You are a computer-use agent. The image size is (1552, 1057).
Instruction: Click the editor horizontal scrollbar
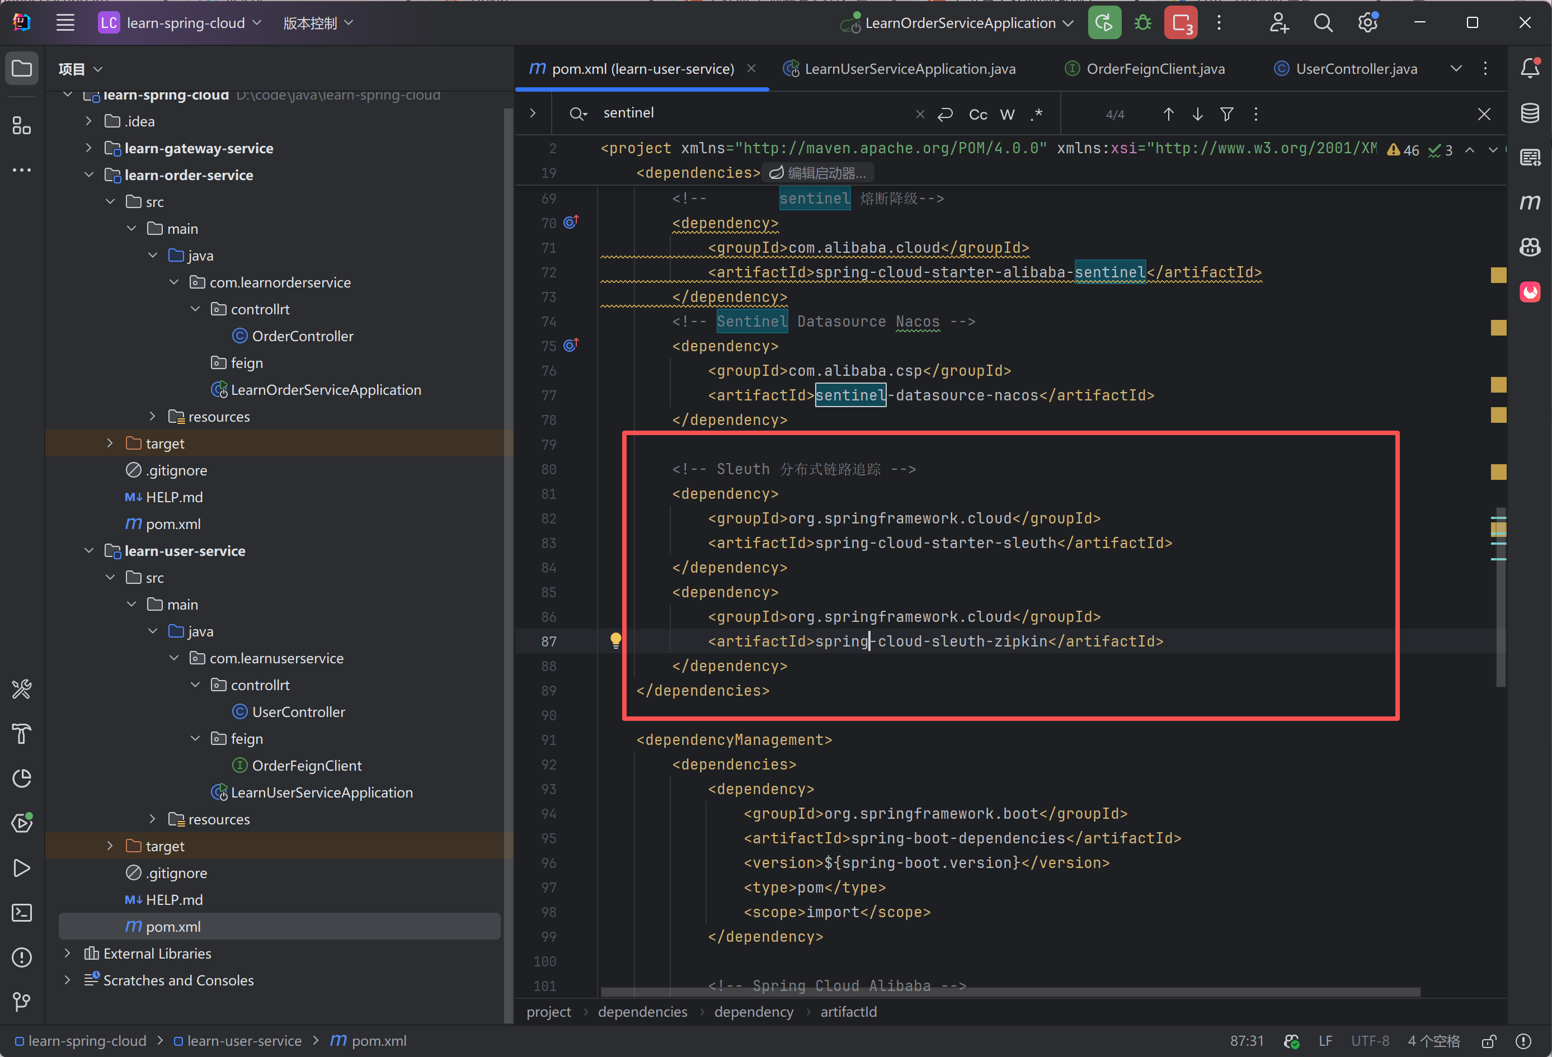[1010, 992]
